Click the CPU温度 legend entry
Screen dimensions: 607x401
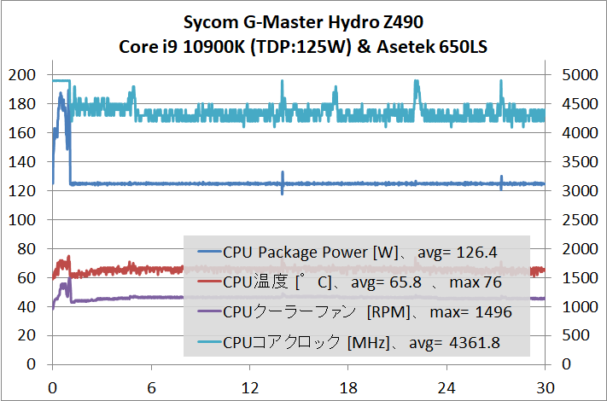click(349, 282)
